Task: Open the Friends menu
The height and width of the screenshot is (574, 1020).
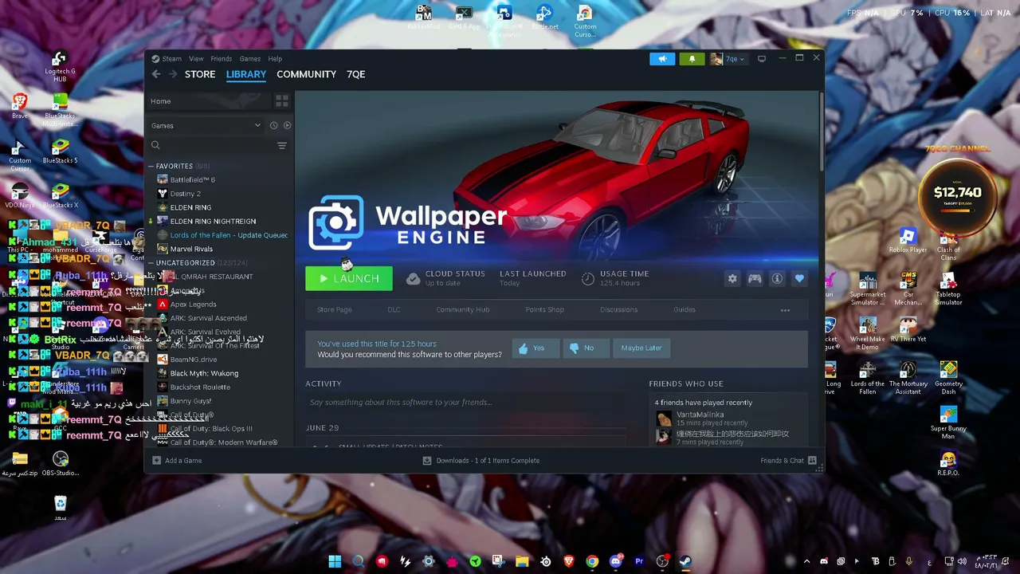Action: tap(222, 59)
